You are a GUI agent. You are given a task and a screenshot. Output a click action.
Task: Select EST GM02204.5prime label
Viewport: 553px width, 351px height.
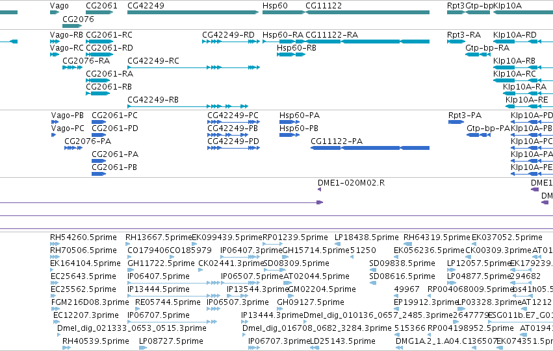(x=322, y=289)
